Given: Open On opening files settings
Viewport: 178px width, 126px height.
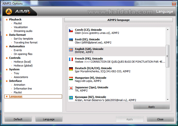Looking at the screenshot, I should [x=23, y=54].
